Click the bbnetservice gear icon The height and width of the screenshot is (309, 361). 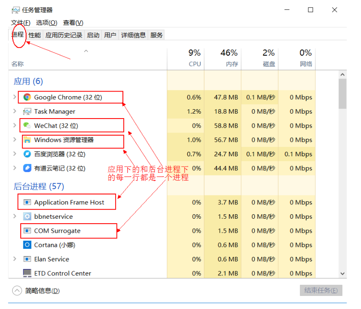[27, 216]
